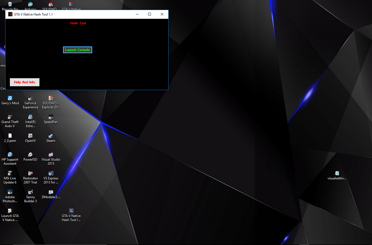The image size is (372, 245).
Task: Select the Garry's Mod desktop icon
Action: point(10,100)
